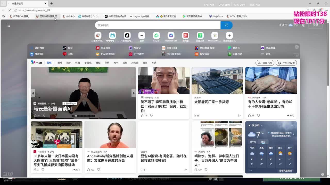Open page settings gear icon
The height and width of the screenshot is (185, 330).
point(304,25)
